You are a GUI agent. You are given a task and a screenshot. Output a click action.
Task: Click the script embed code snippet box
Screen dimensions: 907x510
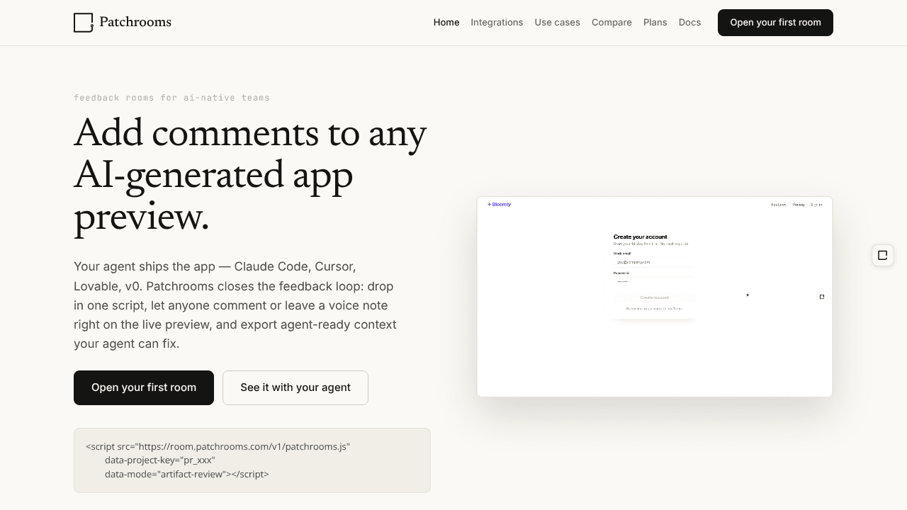tap(252, 460)
